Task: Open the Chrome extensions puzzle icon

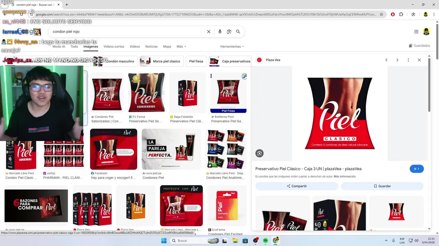Action: click(x=401, y=14)
